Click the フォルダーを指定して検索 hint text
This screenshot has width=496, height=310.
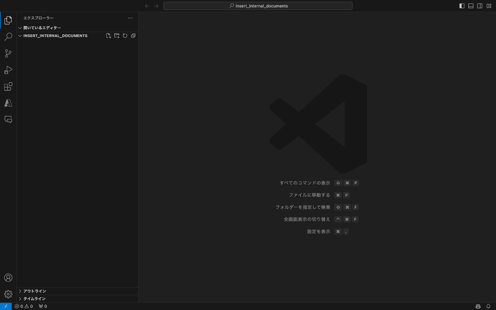click(303, 207)
